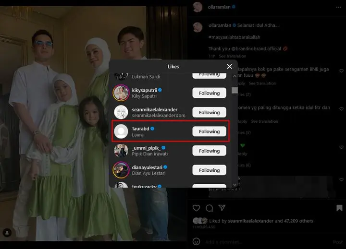Screen dimensions: 346x249
Task: Open ollaramlan username in caption
Action: click(x=220, y=25)
